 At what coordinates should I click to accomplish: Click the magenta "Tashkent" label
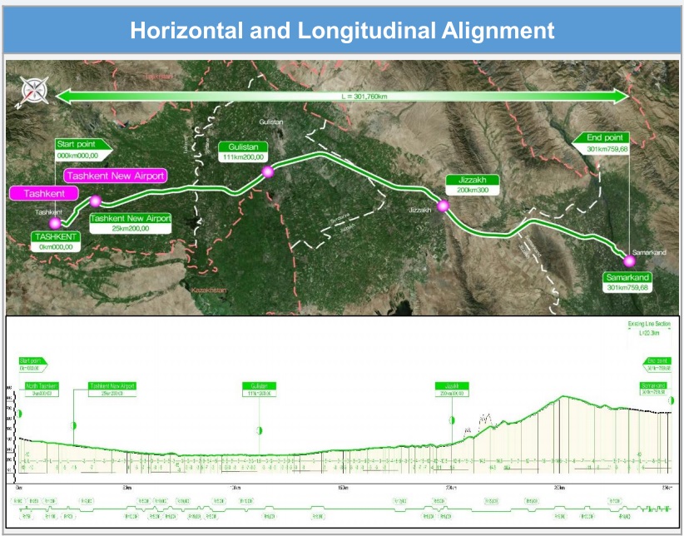tap(44, 193)
